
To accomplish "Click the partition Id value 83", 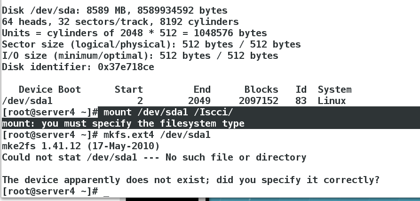I will (x=301, y=101).
